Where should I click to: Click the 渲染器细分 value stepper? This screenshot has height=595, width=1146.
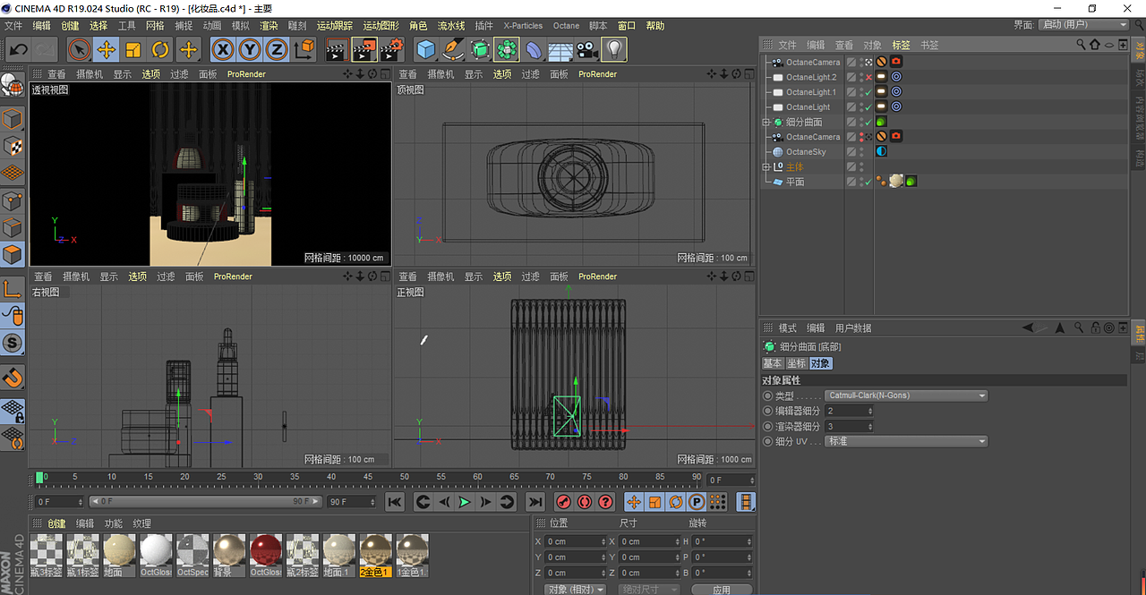click(x=869, y=426)
